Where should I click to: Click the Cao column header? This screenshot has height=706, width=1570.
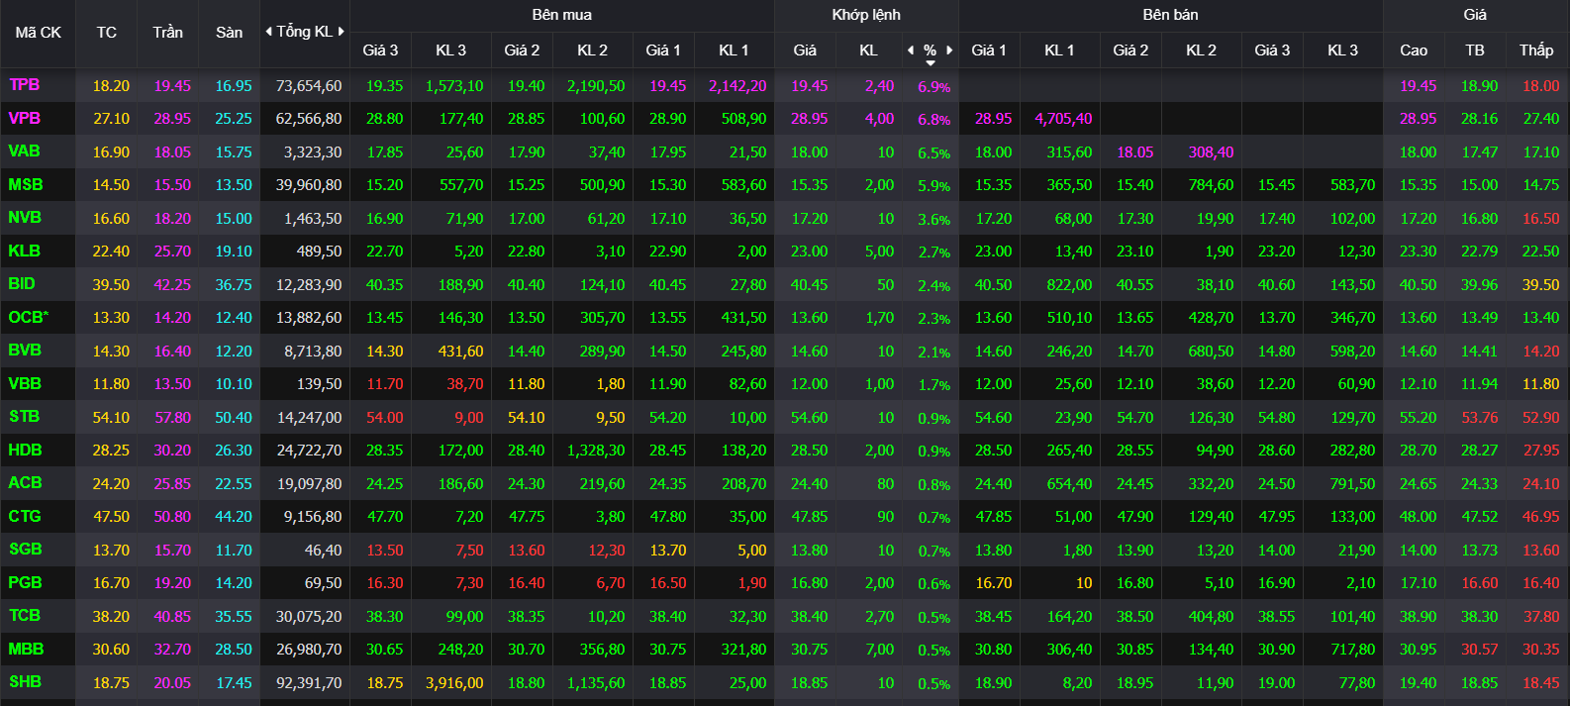pos(1414,50)
